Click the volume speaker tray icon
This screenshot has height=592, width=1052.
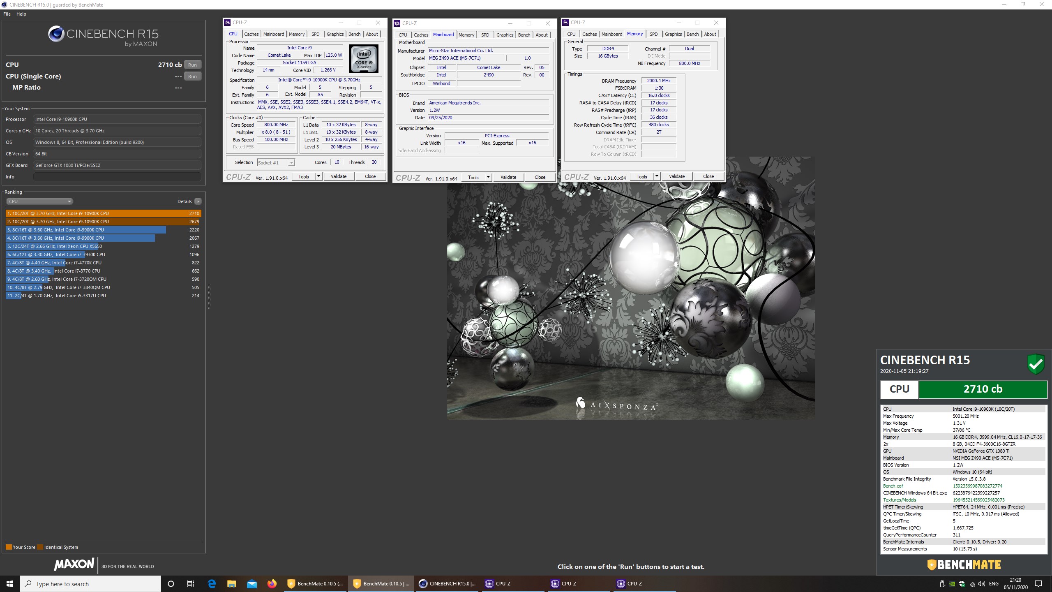[x=982, y=584]
